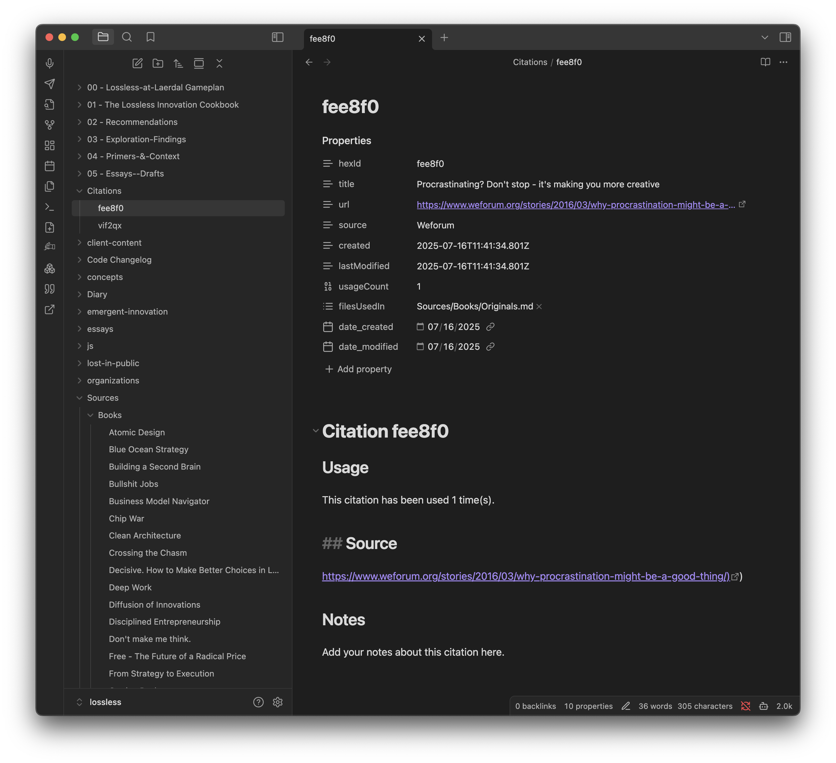Click Add property button
The image size is (836, 763).
pos(358,369)
